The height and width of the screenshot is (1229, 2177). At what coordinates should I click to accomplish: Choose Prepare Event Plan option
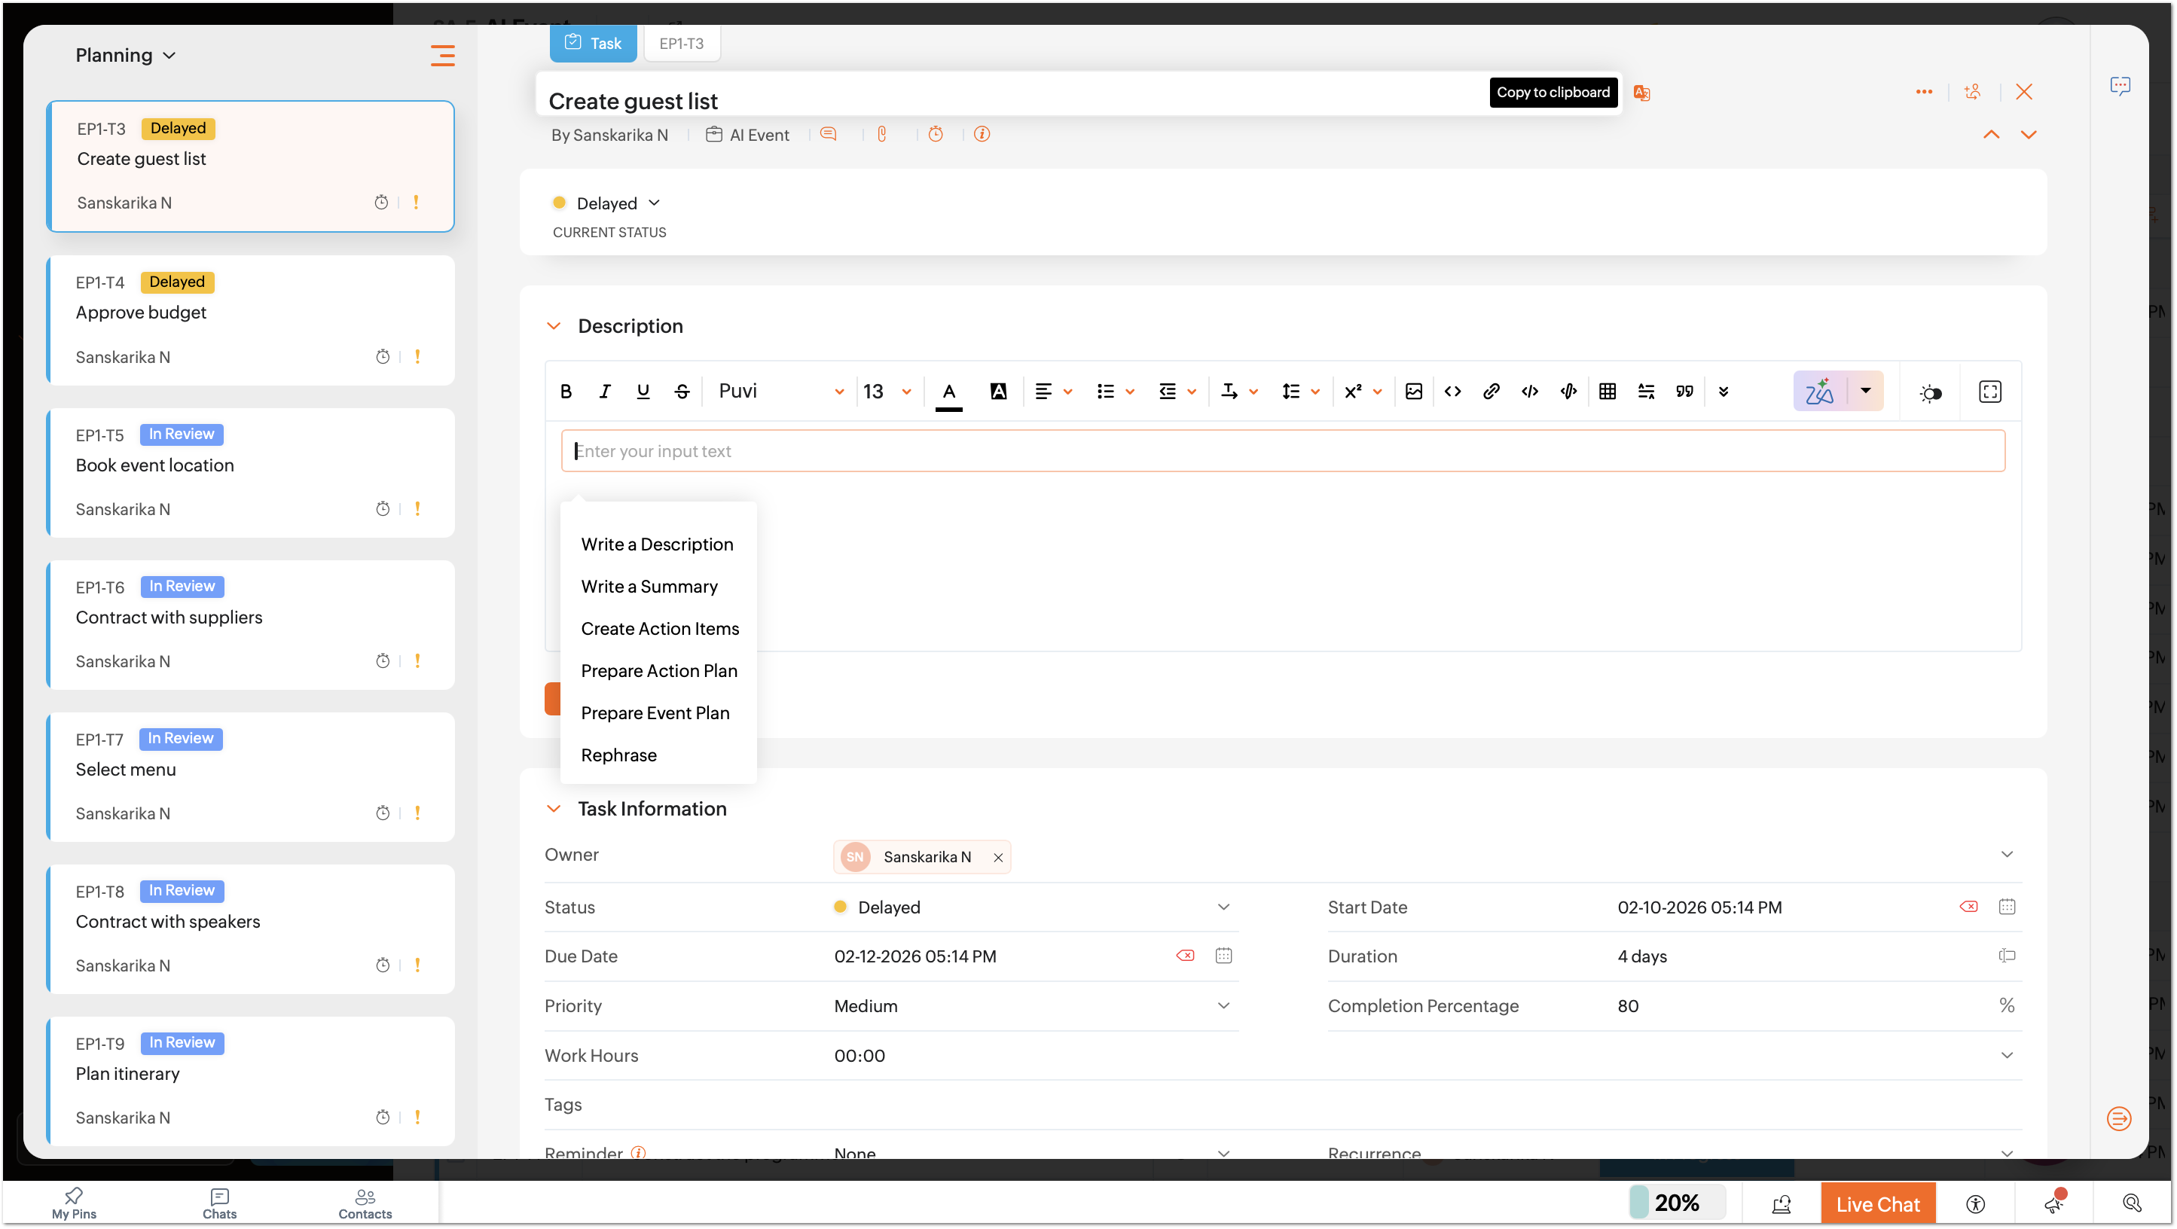point(655,713)
